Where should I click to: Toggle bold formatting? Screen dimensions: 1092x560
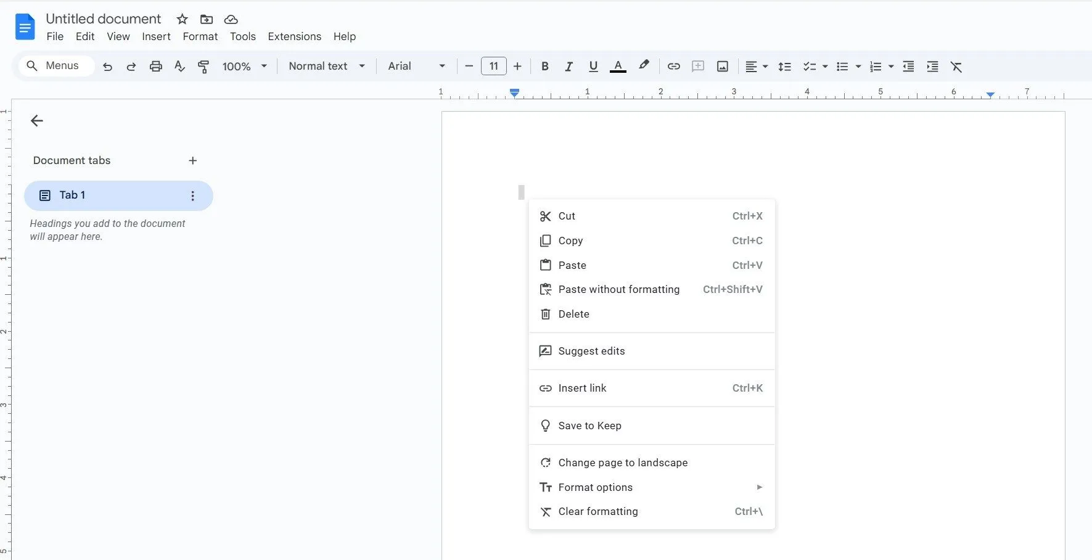tap(544, 66)
